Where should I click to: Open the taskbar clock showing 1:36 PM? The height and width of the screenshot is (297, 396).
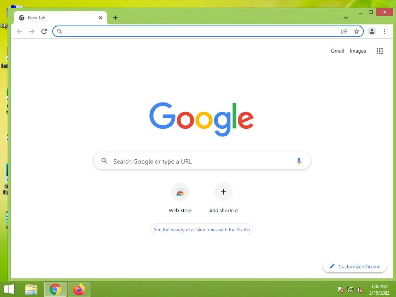379,290
